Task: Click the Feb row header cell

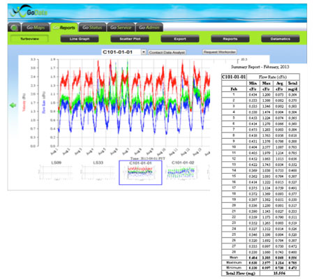Action: pos(234,89)
